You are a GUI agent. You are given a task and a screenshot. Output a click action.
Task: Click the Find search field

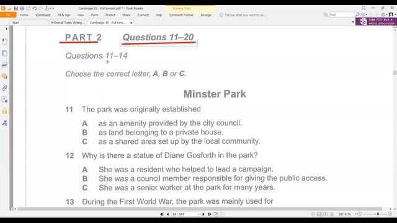(x=341, y=15)
